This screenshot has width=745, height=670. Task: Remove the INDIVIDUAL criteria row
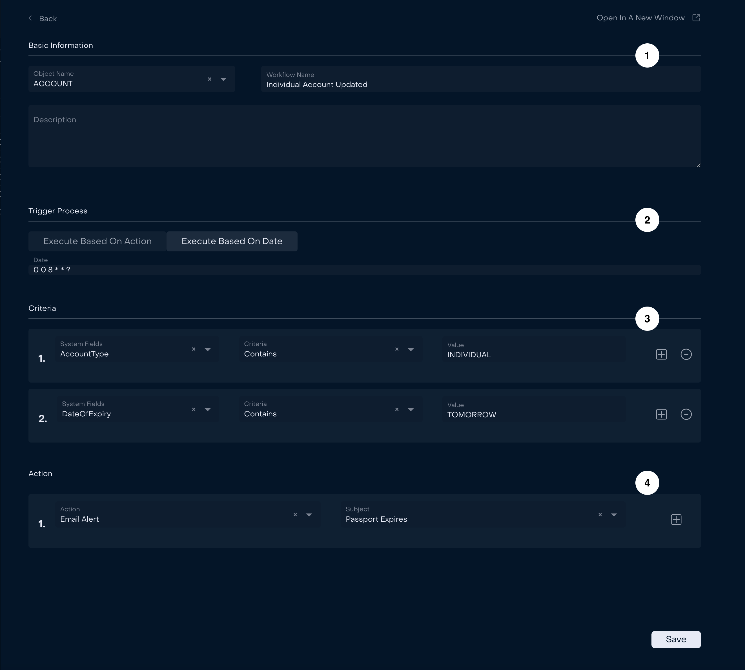686,354
